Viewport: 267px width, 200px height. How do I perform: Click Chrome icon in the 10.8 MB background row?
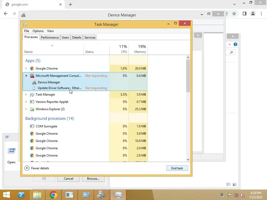click(32, 141)
